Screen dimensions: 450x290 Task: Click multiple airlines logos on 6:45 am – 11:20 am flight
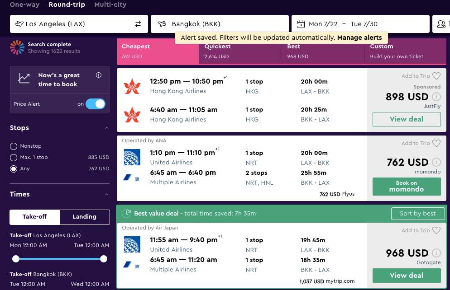point(131,265)
